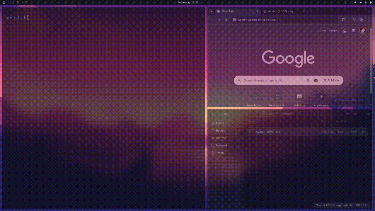The image size is (375, 211).
Task: Select the Avatar (2009).svg file row
Action: [x=307, y=132]
